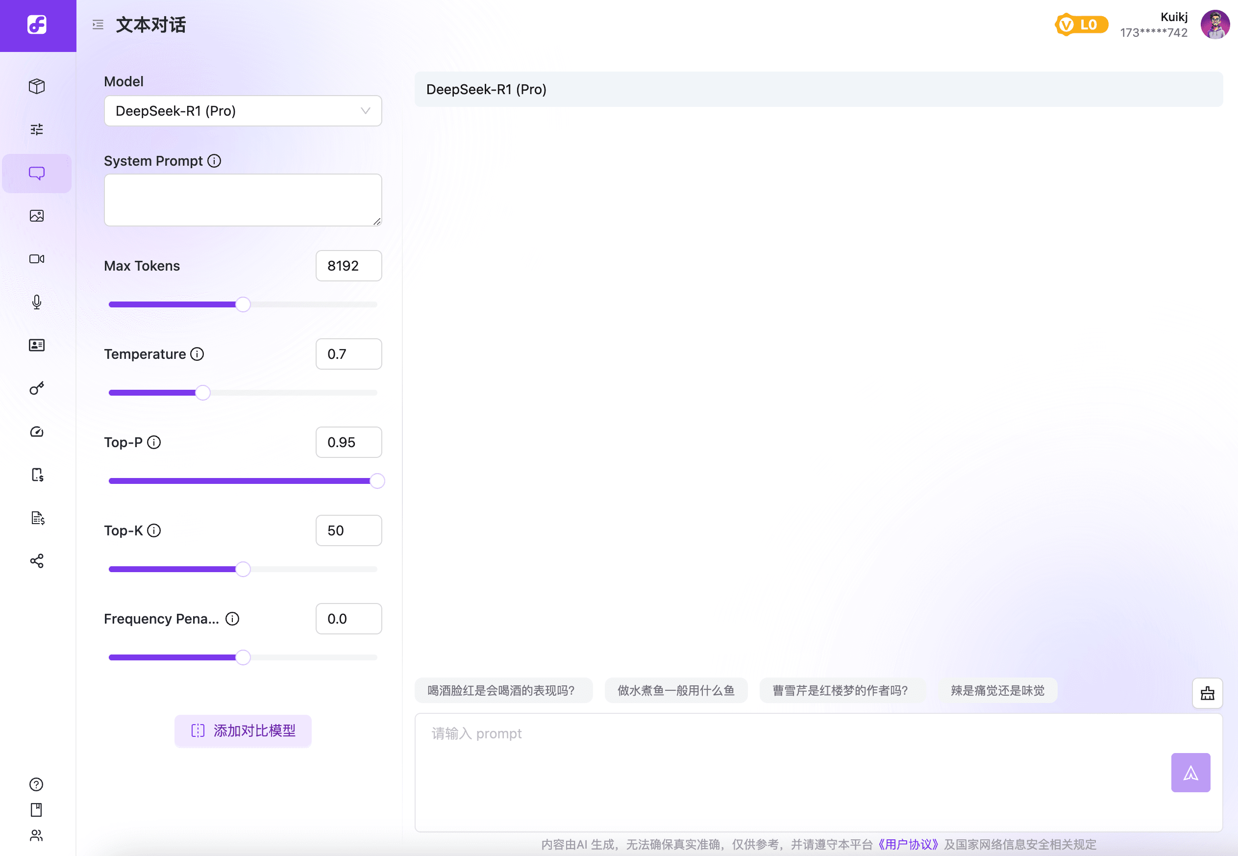The image size is (1238, 856).
Task: Open the API keys key icon
Action: tap(36, 388)
